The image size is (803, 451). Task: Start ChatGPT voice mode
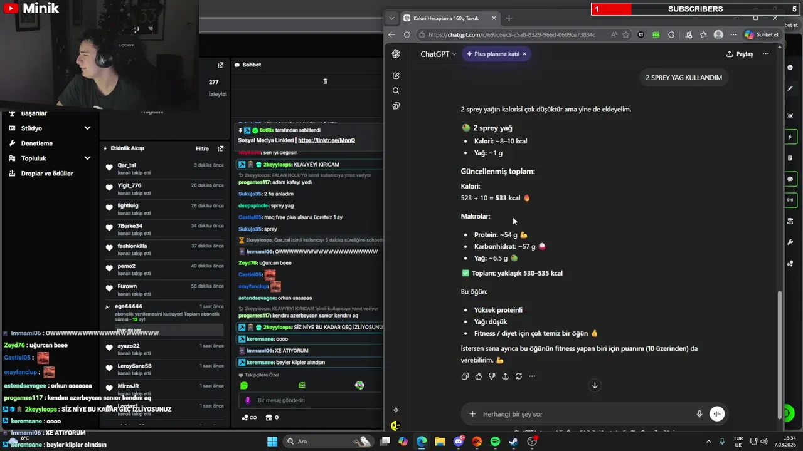coord(717,413)
